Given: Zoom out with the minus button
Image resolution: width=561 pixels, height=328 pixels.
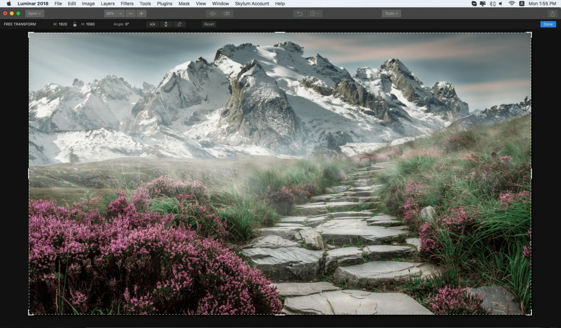Looking at the screenshot, I should coord(131,14).
